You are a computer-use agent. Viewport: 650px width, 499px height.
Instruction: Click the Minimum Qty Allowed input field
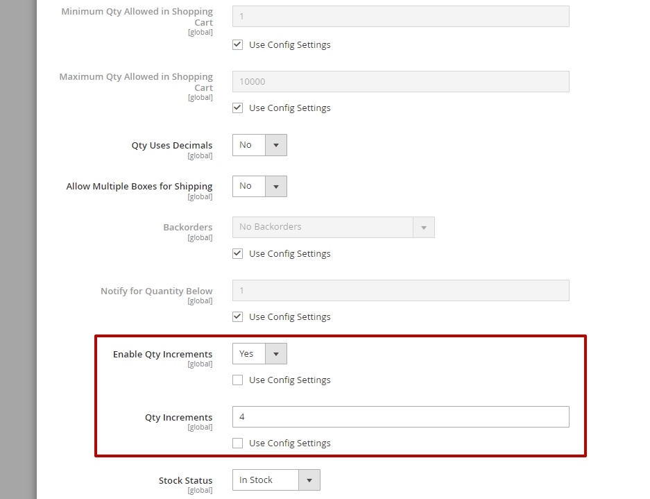401,17
